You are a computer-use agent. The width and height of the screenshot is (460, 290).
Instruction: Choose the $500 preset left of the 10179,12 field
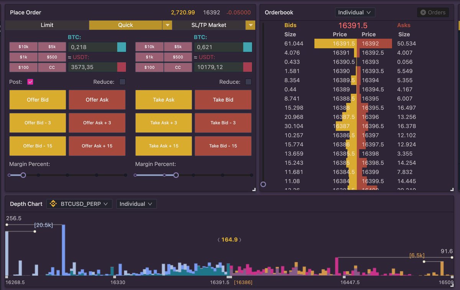point(178,57)
